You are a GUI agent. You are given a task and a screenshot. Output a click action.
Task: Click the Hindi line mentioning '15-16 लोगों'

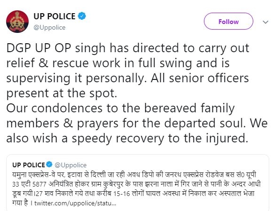point(133,194)
